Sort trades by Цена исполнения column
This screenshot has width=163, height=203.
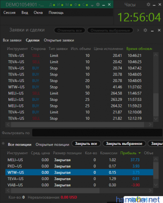109,49
